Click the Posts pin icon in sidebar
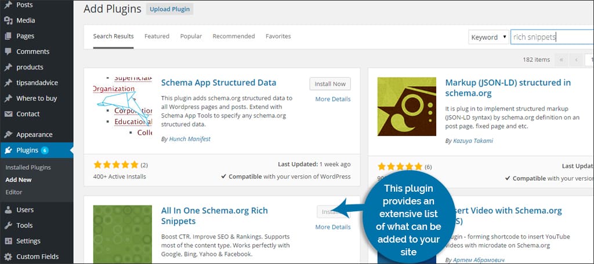This screenshot has height=264, width=594. (x=8, y=5)
